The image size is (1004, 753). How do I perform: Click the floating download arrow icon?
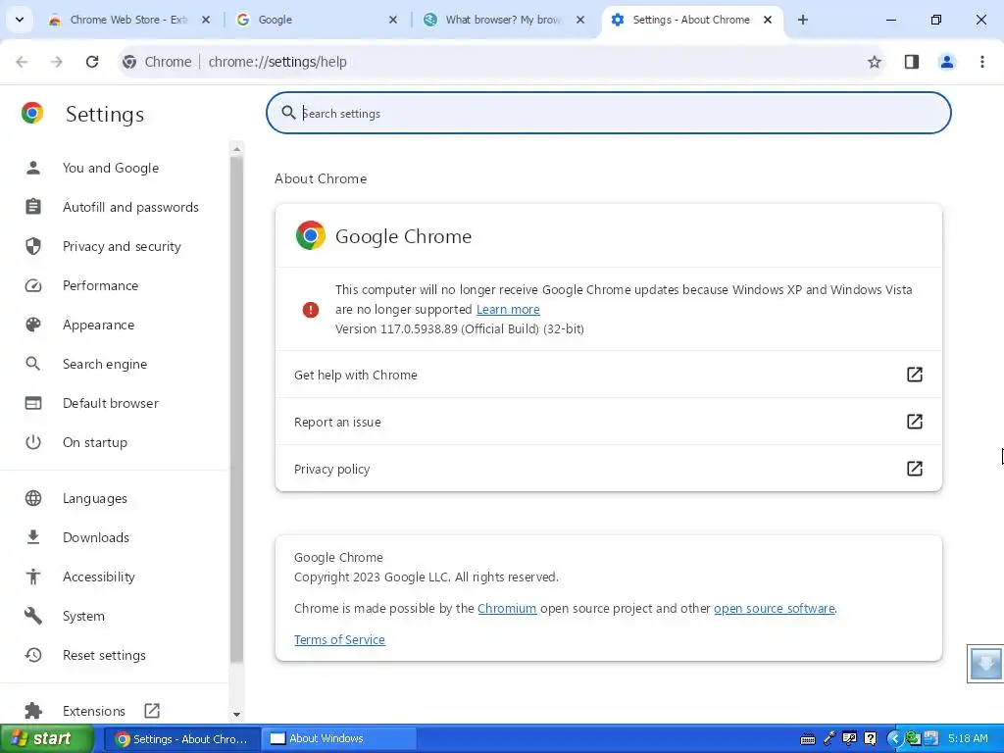985,664
